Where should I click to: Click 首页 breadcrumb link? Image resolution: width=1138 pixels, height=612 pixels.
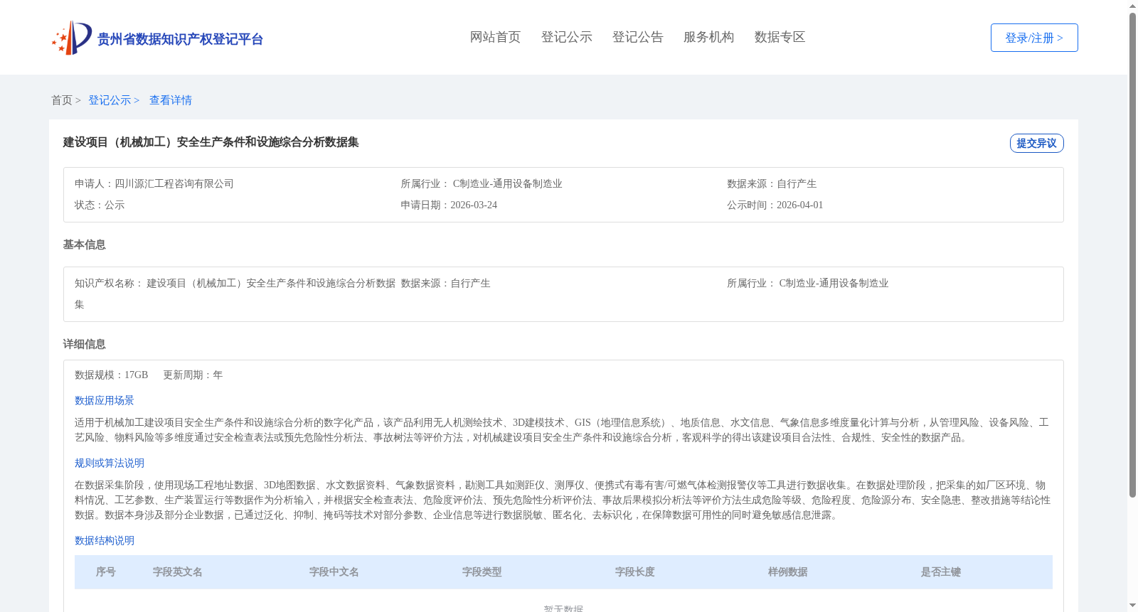[x=62, y=100]
